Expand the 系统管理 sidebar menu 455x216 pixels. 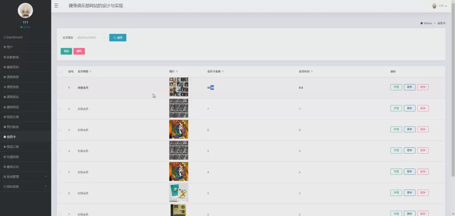point(25,177)
